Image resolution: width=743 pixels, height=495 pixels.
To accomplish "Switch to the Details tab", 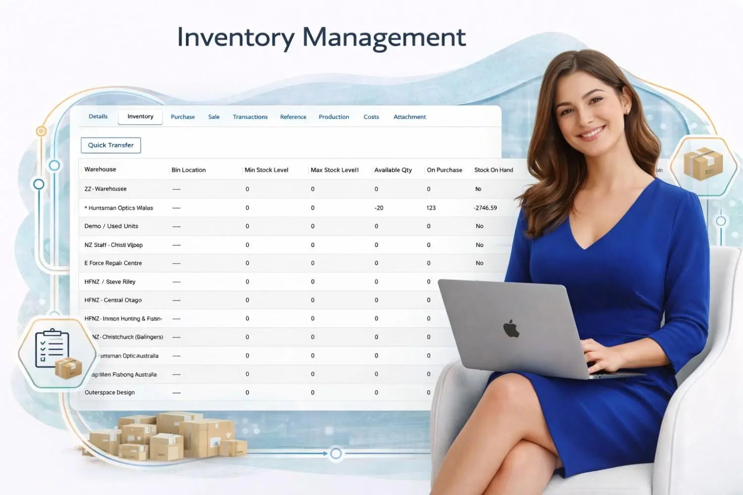I will 98,116.
